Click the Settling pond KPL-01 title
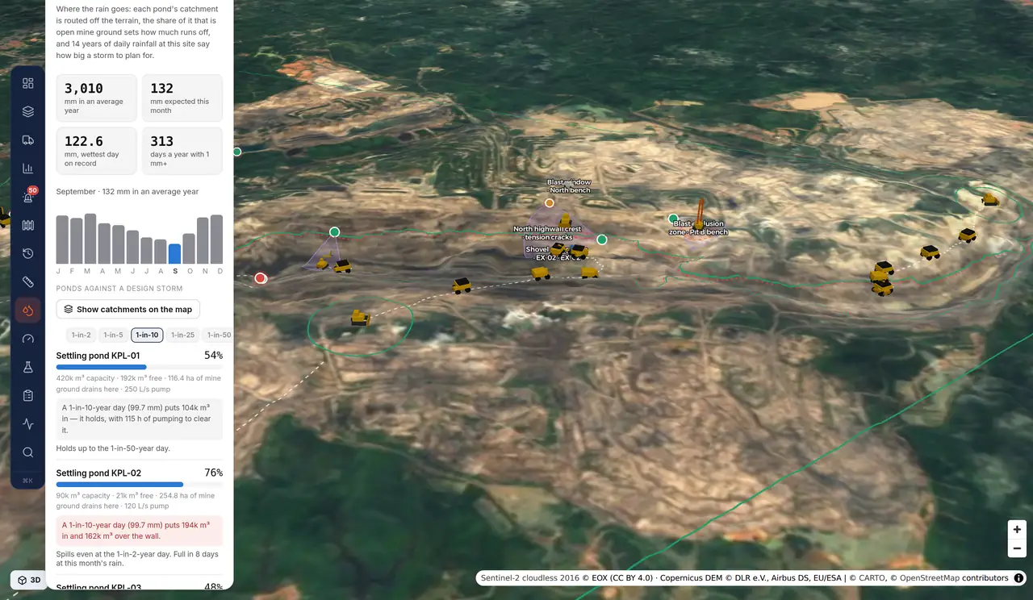 (98, 356)
